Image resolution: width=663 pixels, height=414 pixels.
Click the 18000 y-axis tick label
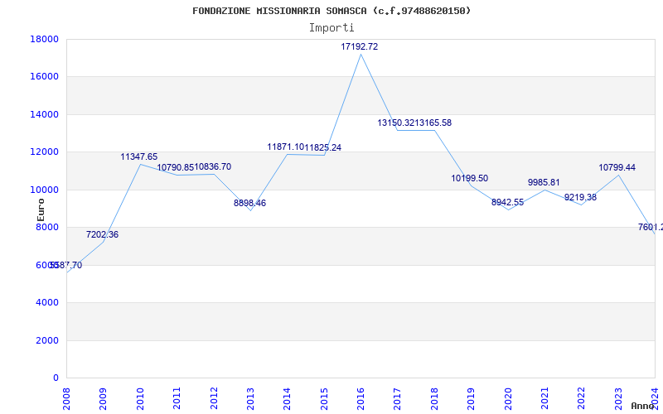[45, 39]
